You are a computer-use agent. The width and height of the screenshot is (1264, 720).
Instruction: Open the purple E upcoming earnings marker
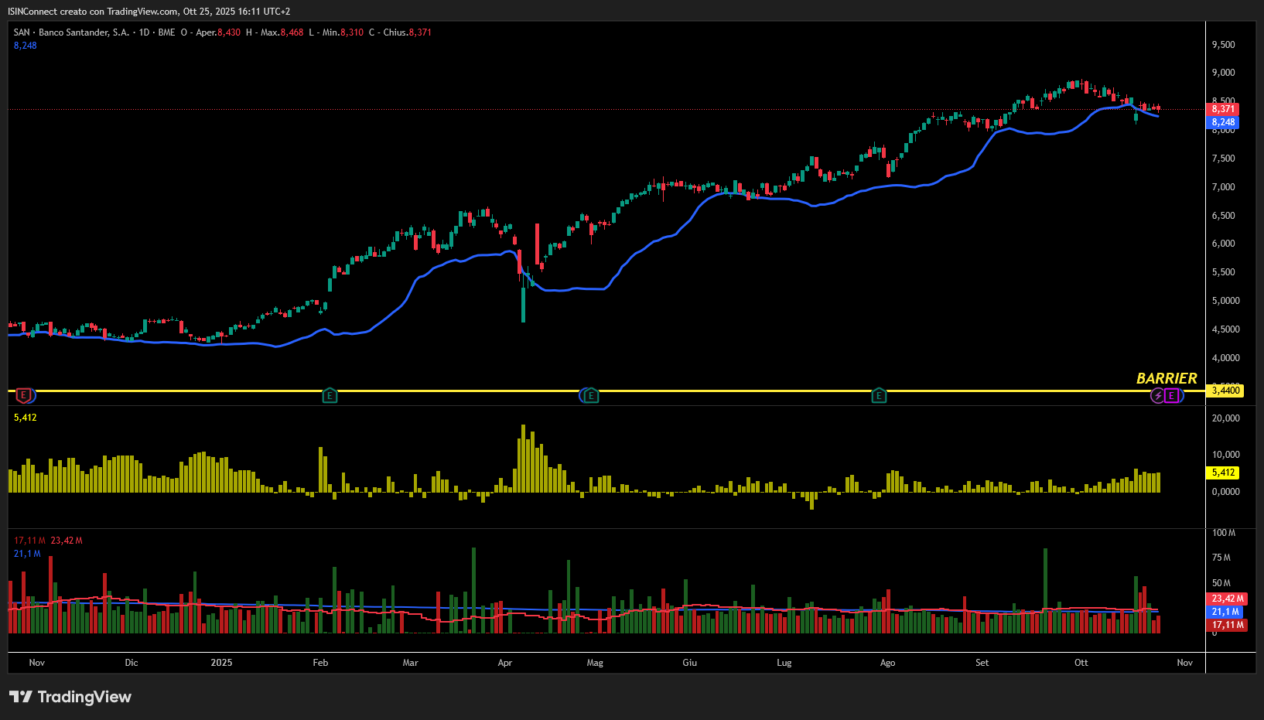(1173, 395)
